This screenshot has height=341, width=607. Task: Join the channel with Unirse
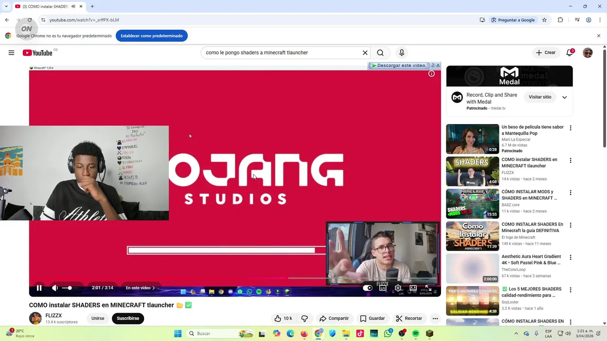(98, 318)
